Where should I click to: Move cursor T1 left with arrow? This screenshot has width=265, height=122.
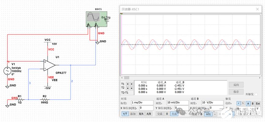128,84
